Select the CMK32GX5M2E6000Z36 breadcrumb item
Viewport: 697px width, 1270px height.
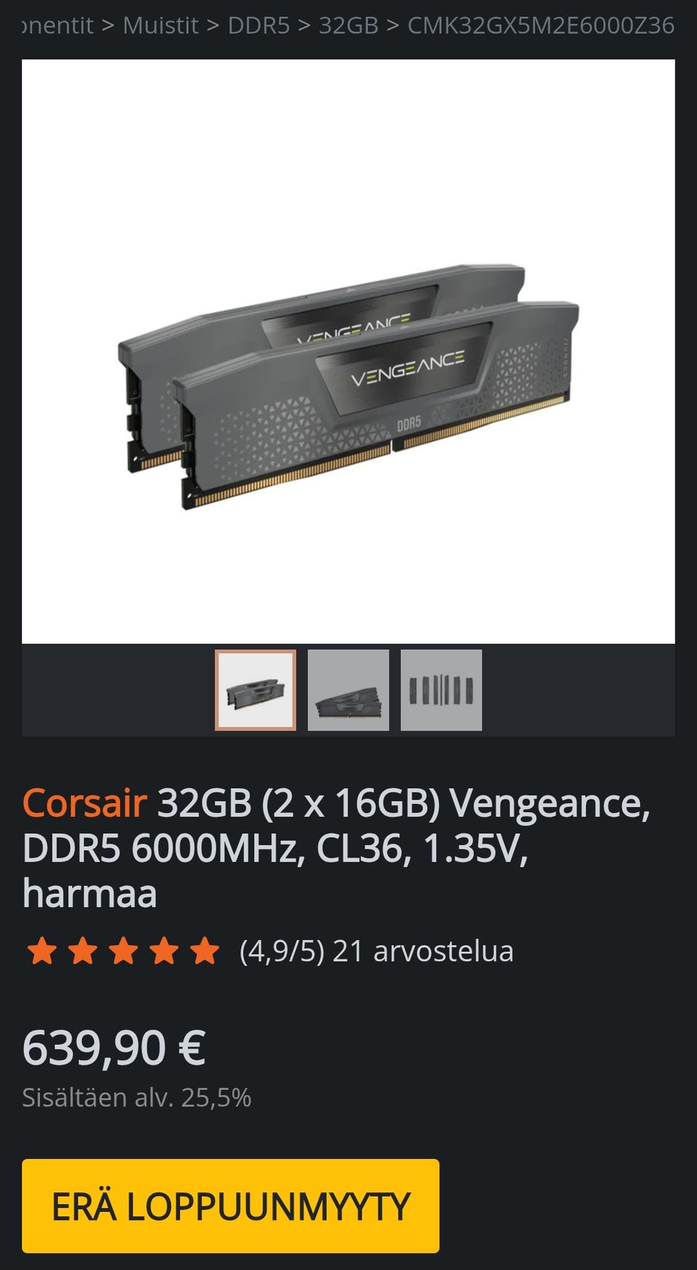541,25
